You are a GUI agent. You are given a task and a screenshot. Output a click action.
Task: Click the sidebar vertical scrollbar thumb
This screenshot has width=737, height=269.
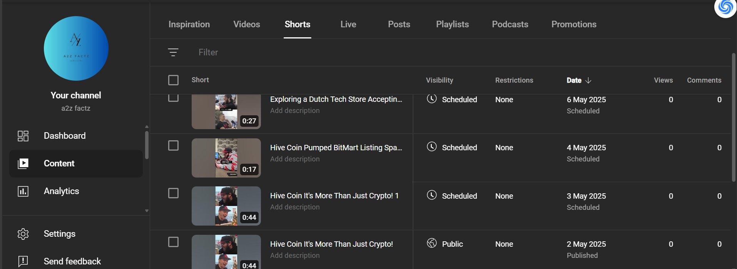click(147, 145)
